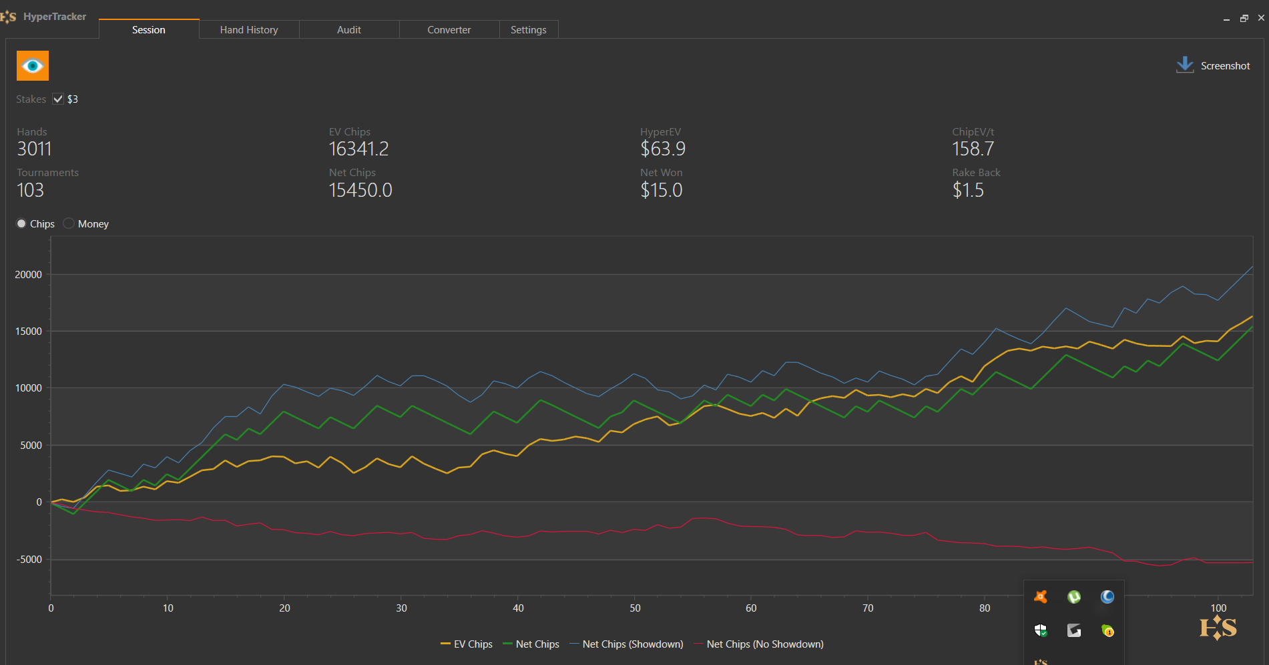Switch to the Audit tab

349,29
